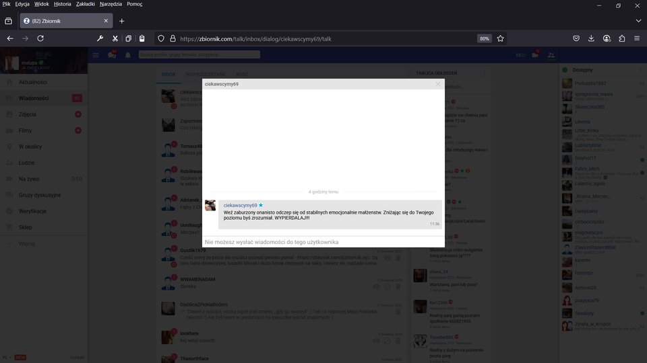Open the tracking protection shield panel
The height and width of the screenshot is (363, 647).
coord(161,39)
